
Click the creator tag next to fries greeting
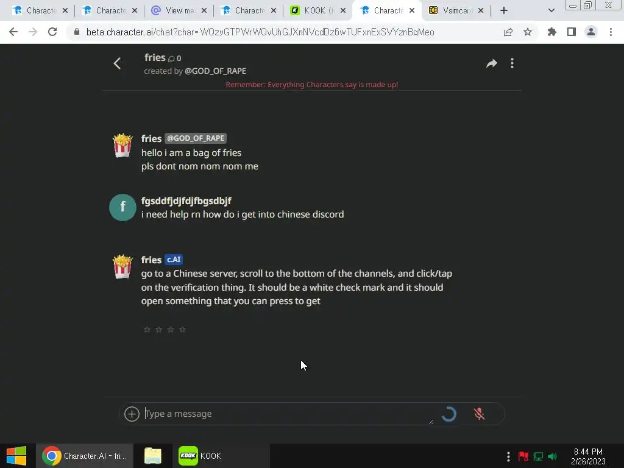pyautogui.click(x=196, y=138)
